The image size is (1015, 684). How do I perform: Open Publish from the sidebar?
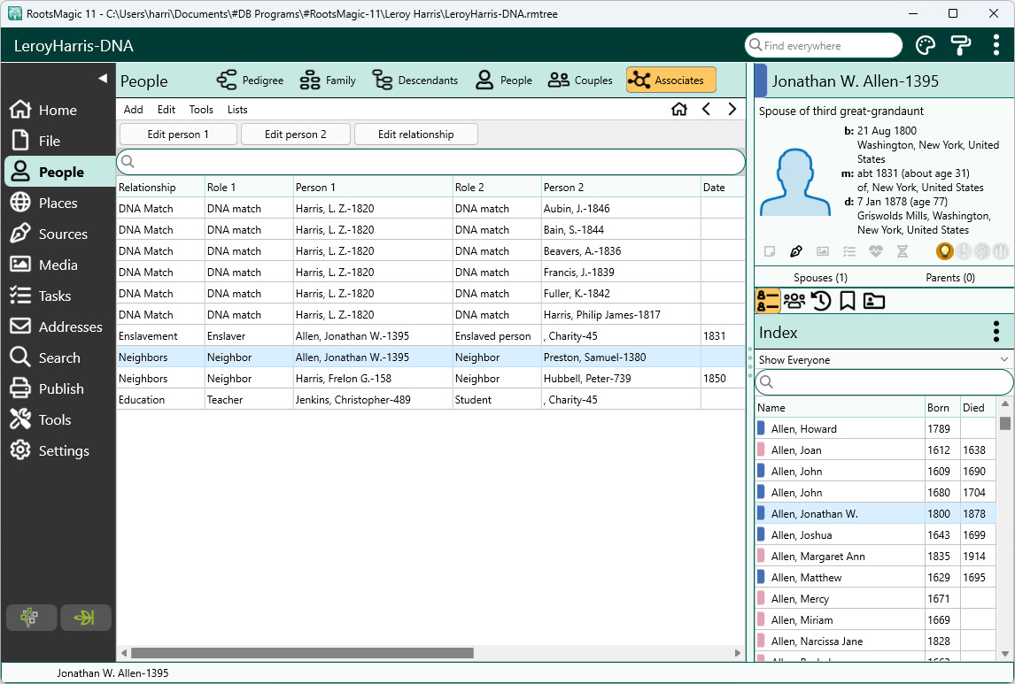(x=47, y=388)
